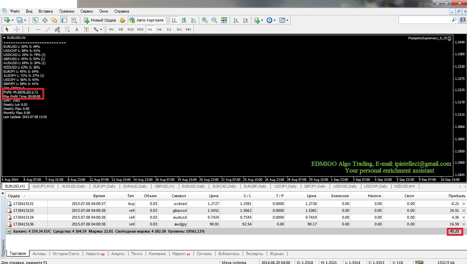The width and height of the screenshot is (467, 264).
Task: Zoom out of the chart
Action: 214,20
